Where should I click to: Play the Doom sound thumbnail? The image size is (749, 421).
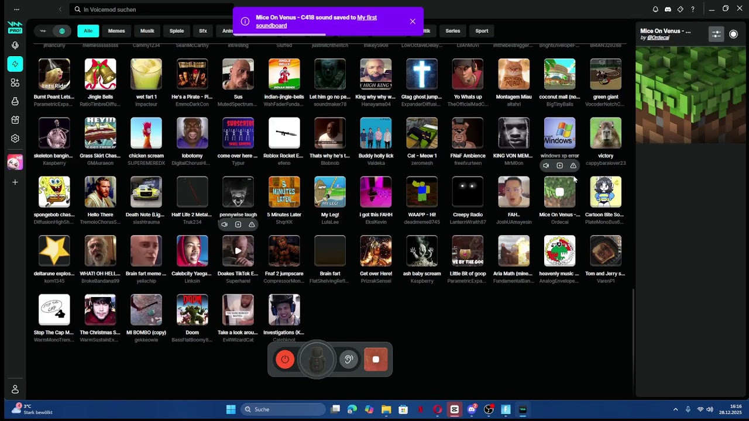click(192, 310)
